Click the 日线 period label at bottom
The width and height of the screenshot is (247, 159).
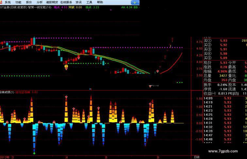197,157
